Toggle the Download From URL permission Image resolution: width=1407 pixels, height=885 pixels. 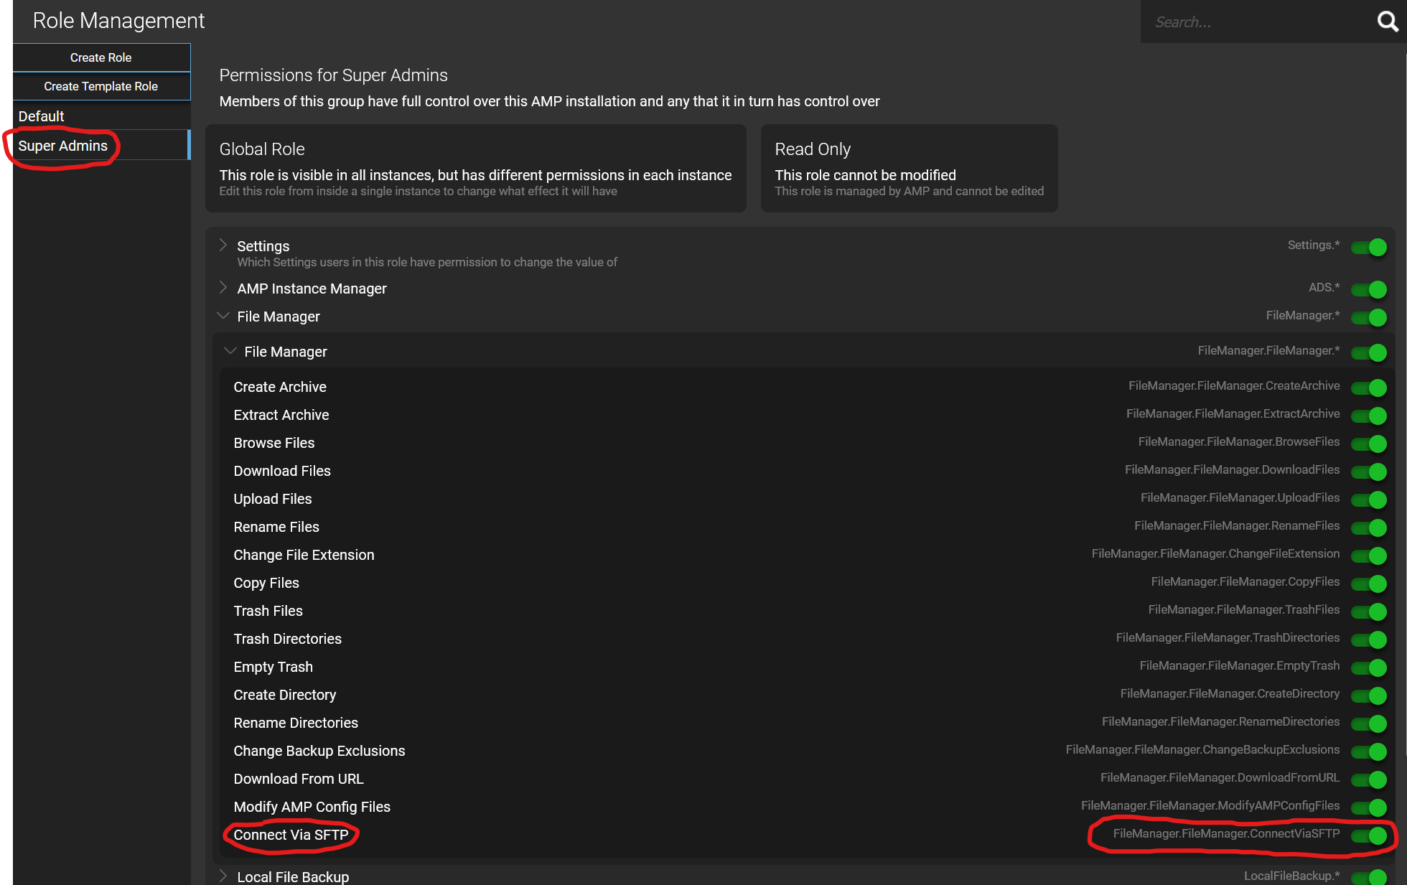[1369, 779]
